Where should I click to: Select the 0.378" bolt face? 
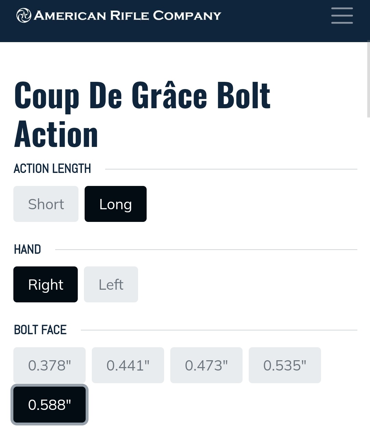[x=49, y=365]
